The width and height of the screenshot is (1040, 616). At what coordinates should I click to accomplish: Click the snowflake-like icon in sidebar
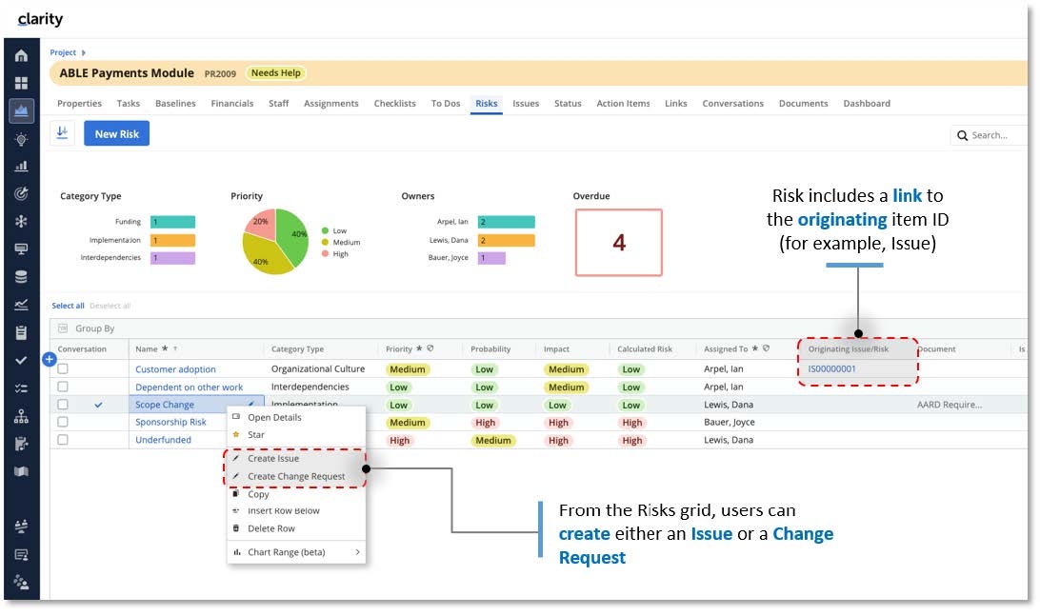21,222
